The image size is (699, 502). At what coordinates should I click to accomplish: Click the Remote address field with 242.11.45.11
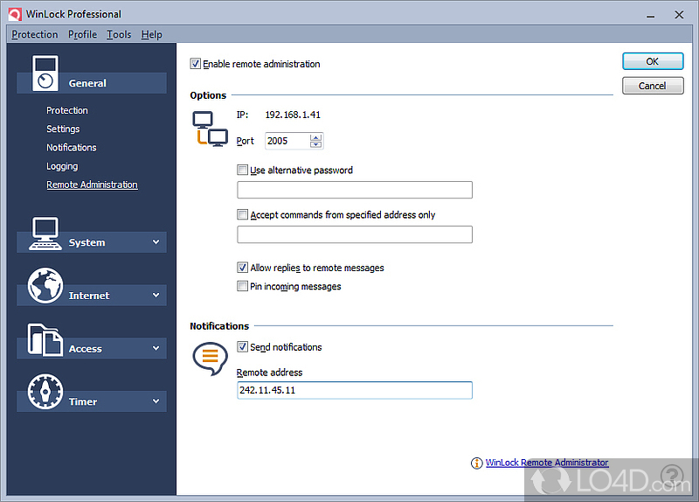(355, 390)
